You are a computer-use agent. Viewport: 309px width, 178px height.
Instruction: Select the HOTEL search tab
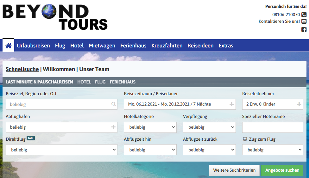pyautogui.click(x=84, y=82)
